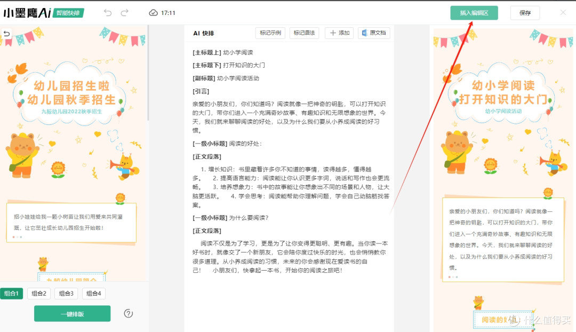Click the numbered list paragraph 增长知识
The height and width of the screenshot is (332, 576).
291,187
